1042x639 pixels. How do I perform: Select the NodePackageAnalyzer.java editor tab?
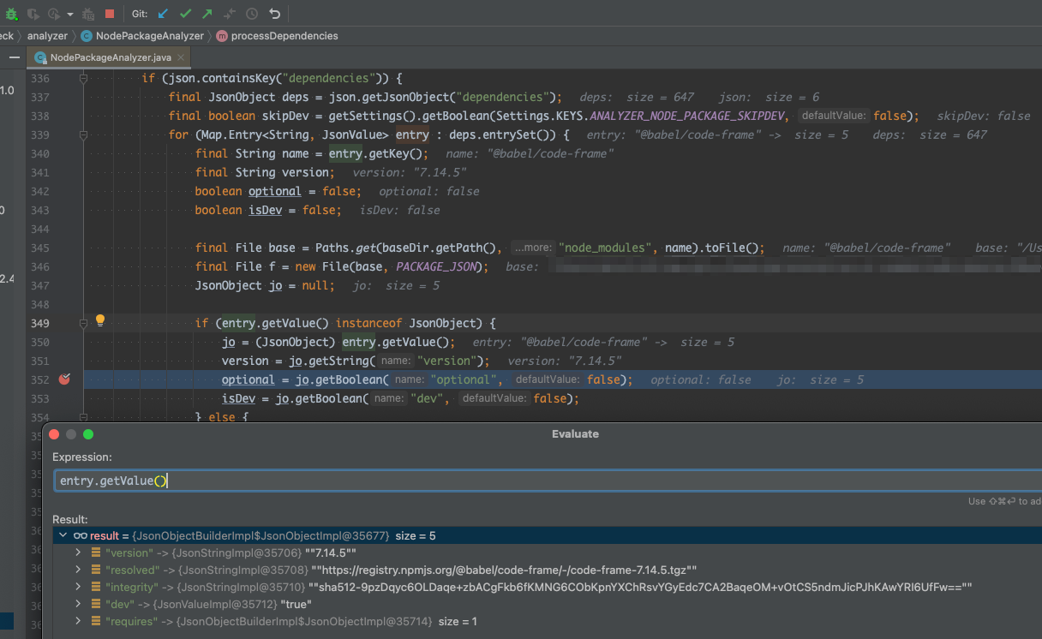pyautogui.click(x=109, y=57)
